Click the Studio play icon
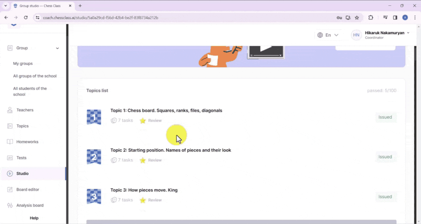The height and width of the screenshot is (224, 421). [10, 174]
